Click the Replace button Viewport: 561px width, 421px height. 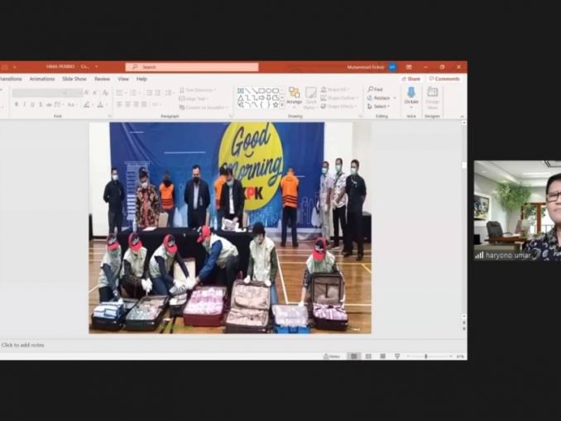pos(379,98)
